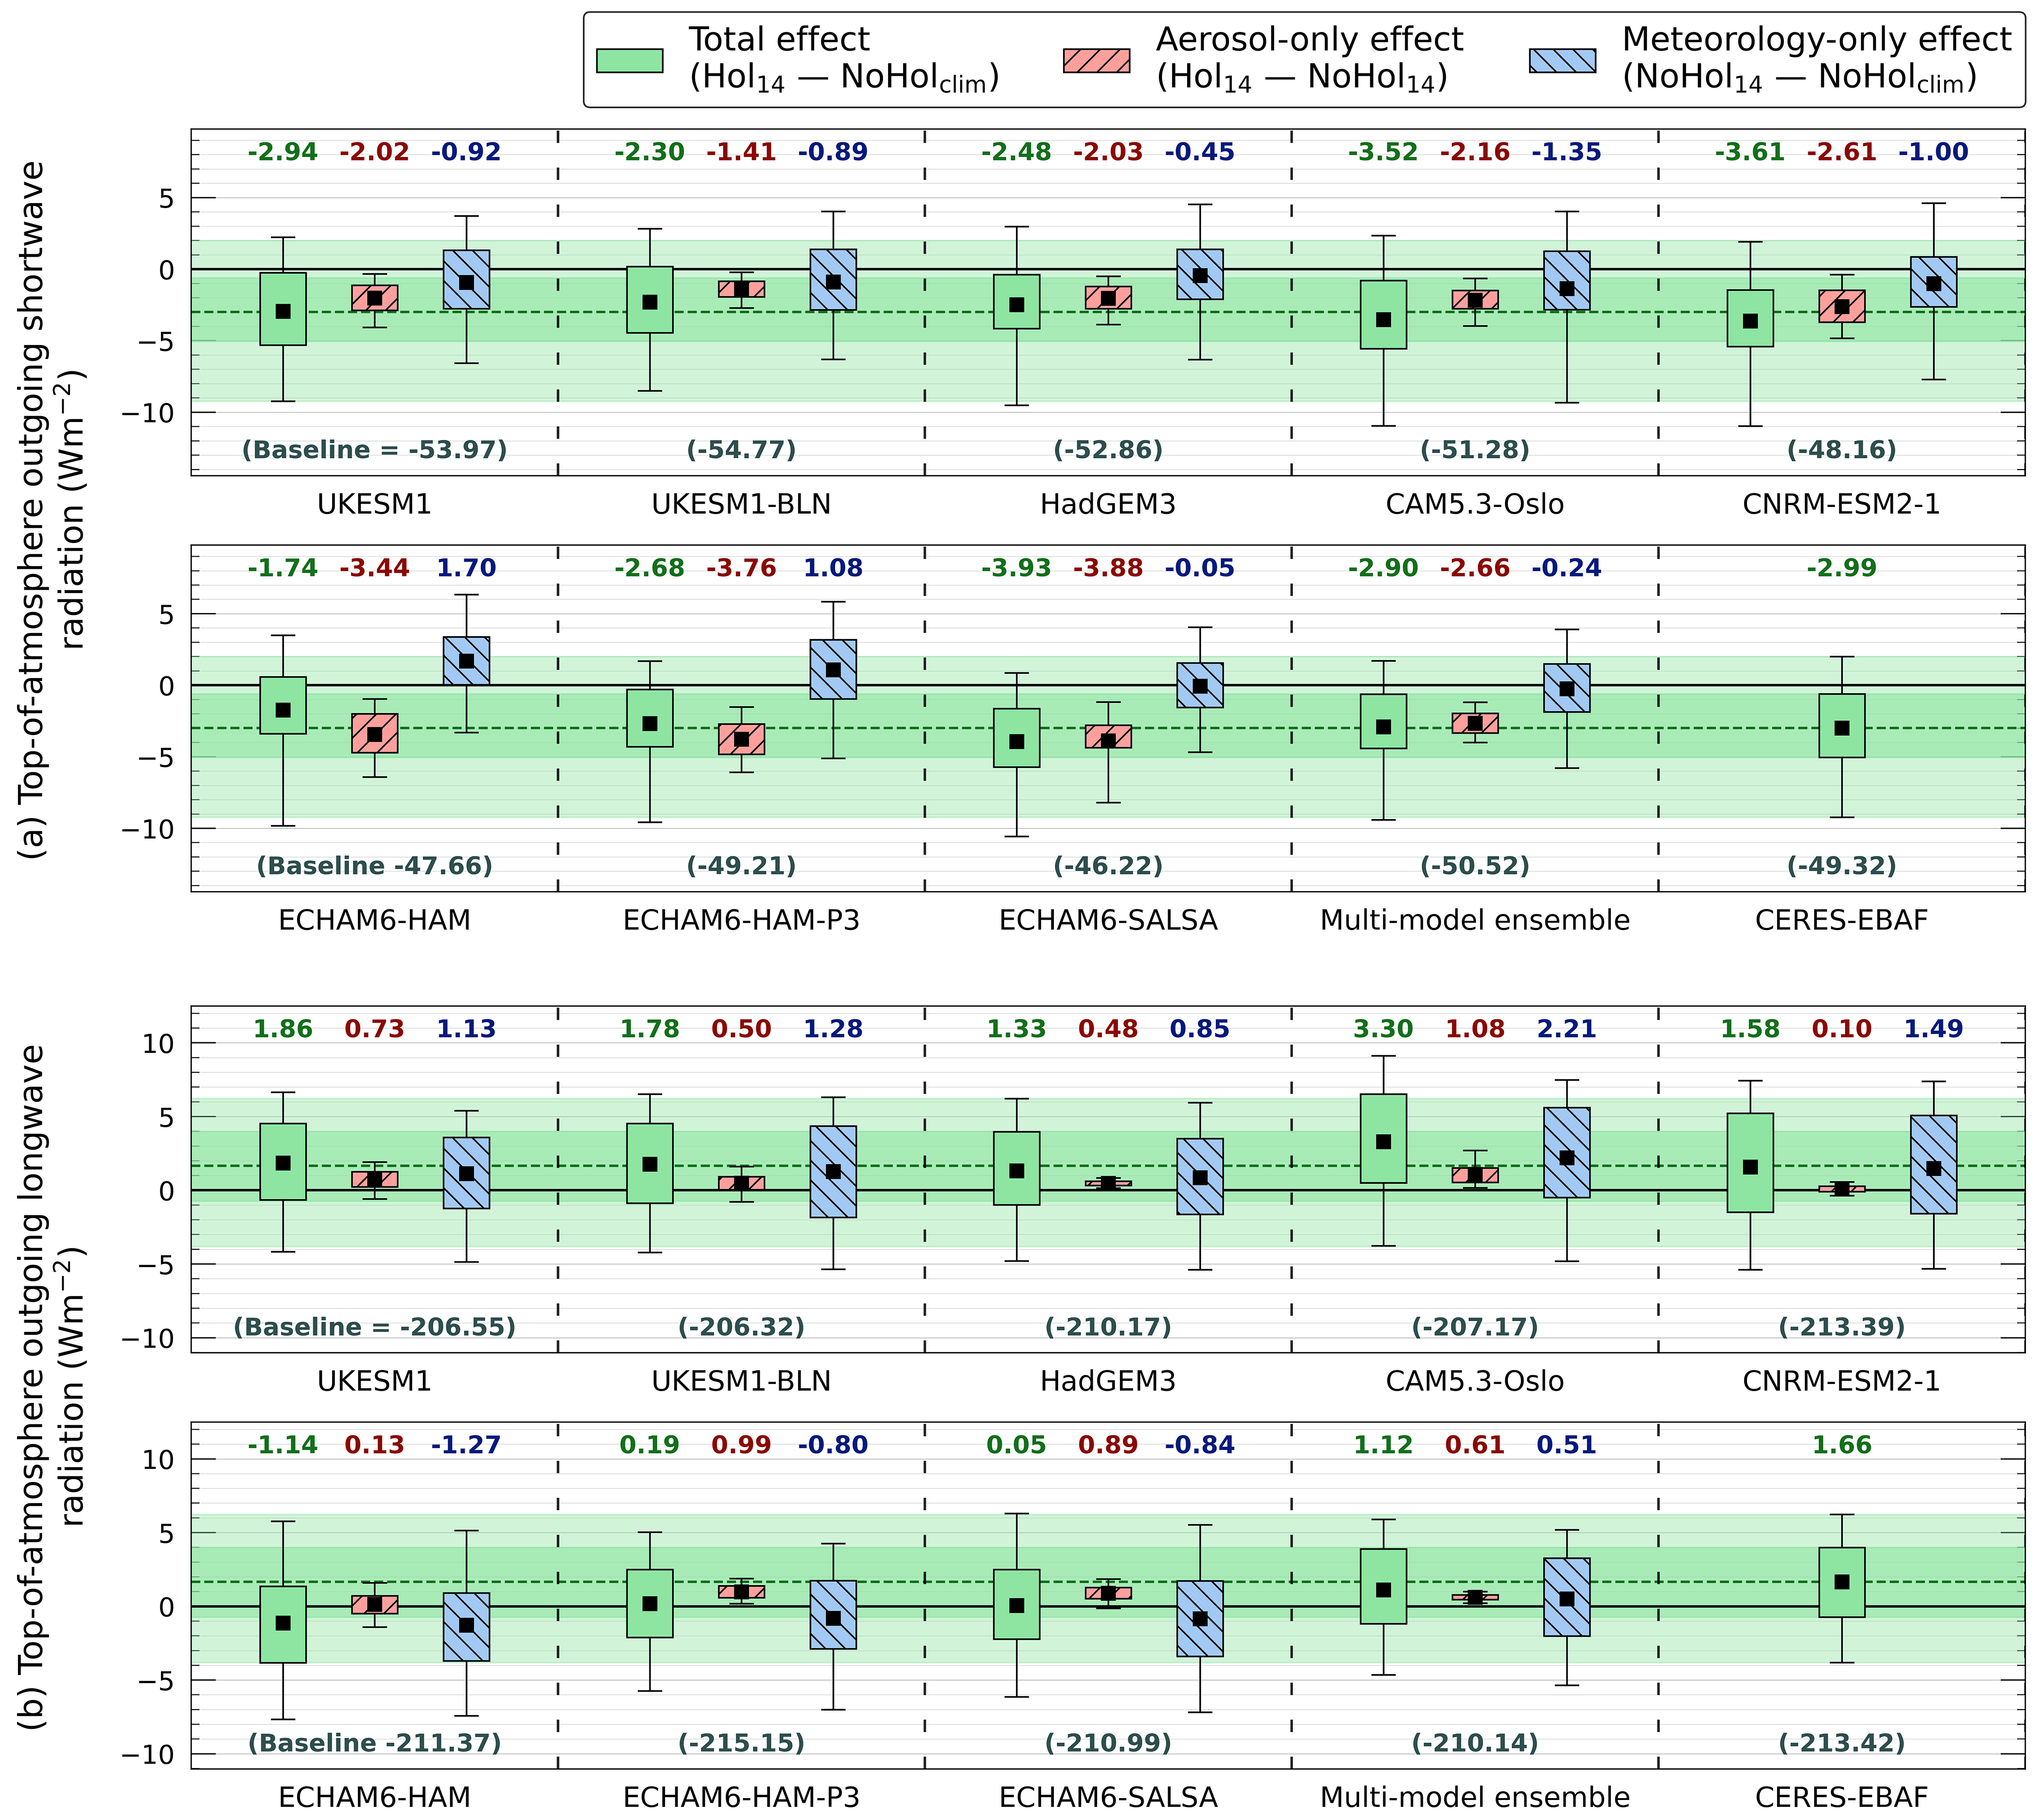Click the -2.99 CERES-EBAF shortwave value

click(1841, 568)
